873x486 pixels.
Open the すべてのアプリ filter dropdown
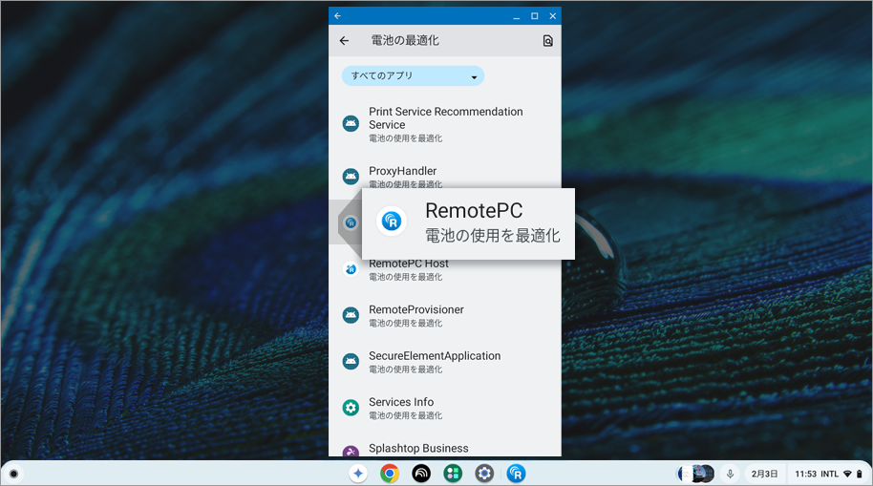click(413, 75)
